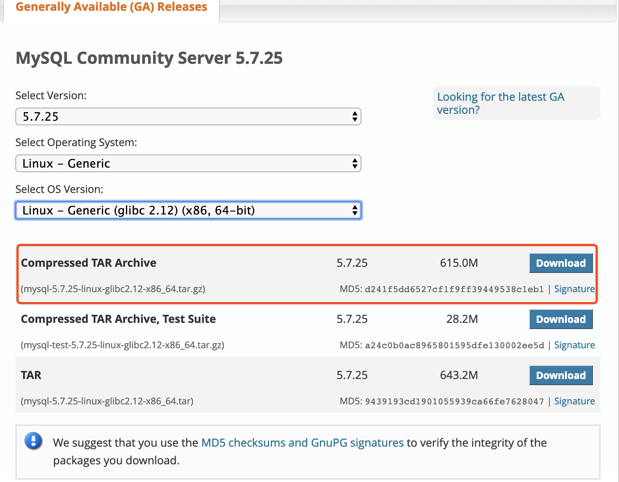Select the filename mysql-5.7.25-linux-glibc2.12-x86_64.tar.gz

click(x=113, y=289)
